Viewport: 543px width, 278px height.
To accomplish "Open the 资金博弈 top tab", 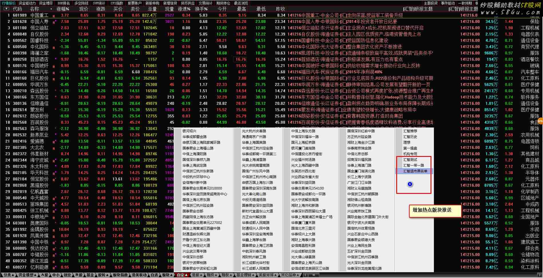I will 46,3.
